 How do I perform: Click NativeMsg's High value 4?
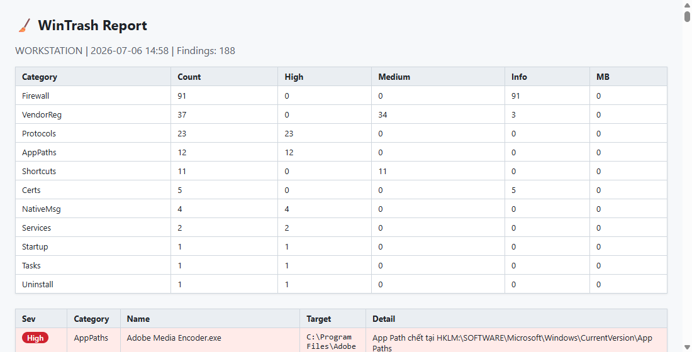coord(287,209)
